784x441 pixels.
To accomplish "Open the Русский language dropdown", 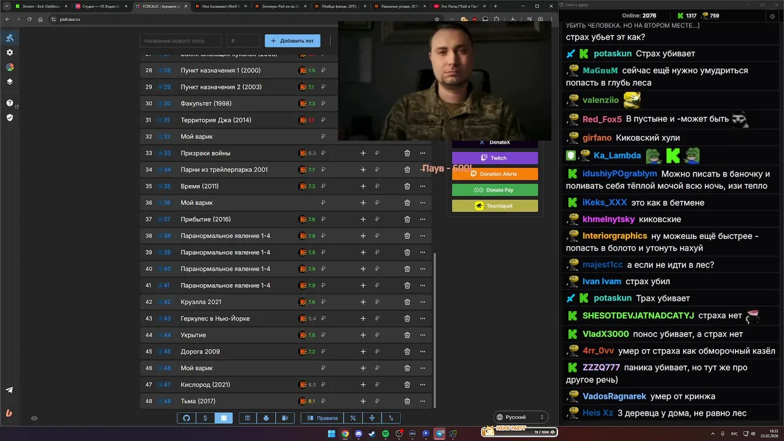I will coord(520,417).
